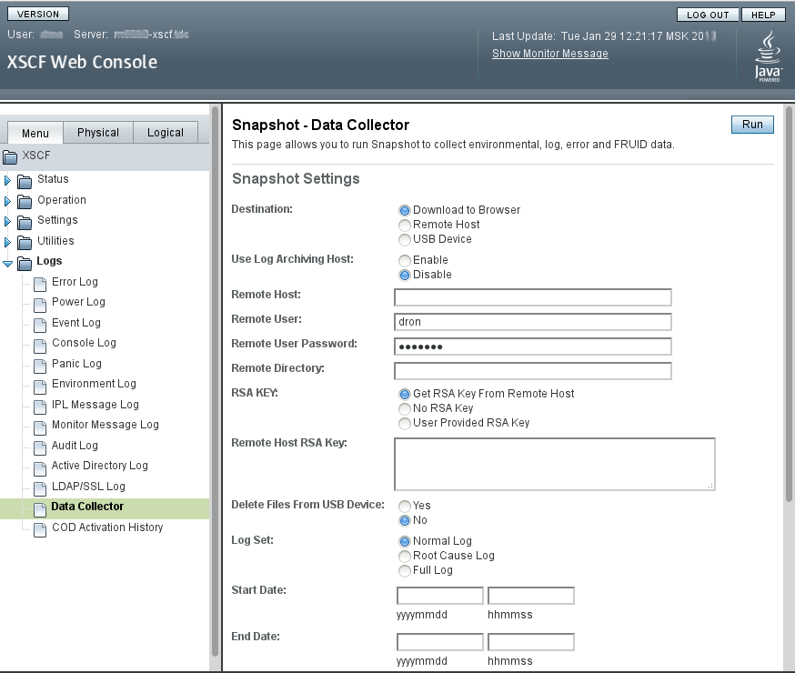The width and height of the screenshot is (795, 673).
Task: Click the main content vertical scrollbar
Action: pyautogui.click(x=789, y=304)
